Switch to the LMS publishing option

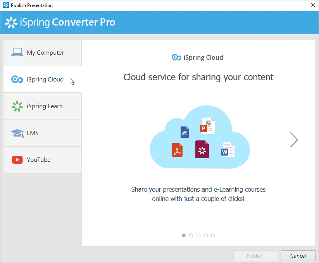[43, 133]
